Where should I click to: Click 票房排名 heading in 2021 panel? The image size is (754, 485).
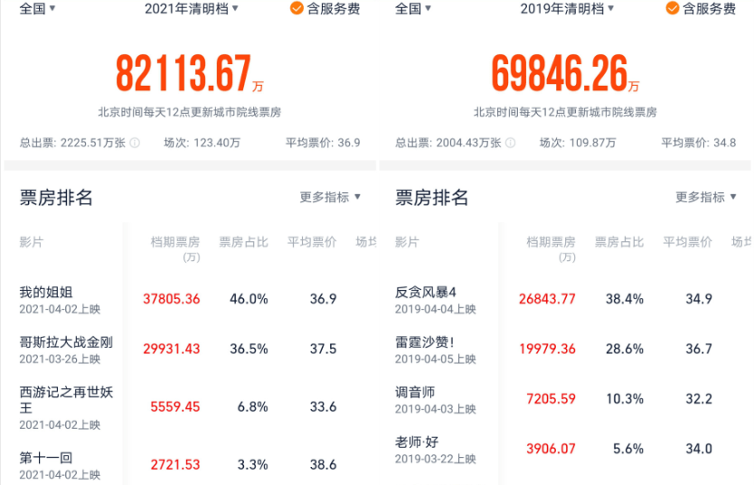(x=56, y=198)
